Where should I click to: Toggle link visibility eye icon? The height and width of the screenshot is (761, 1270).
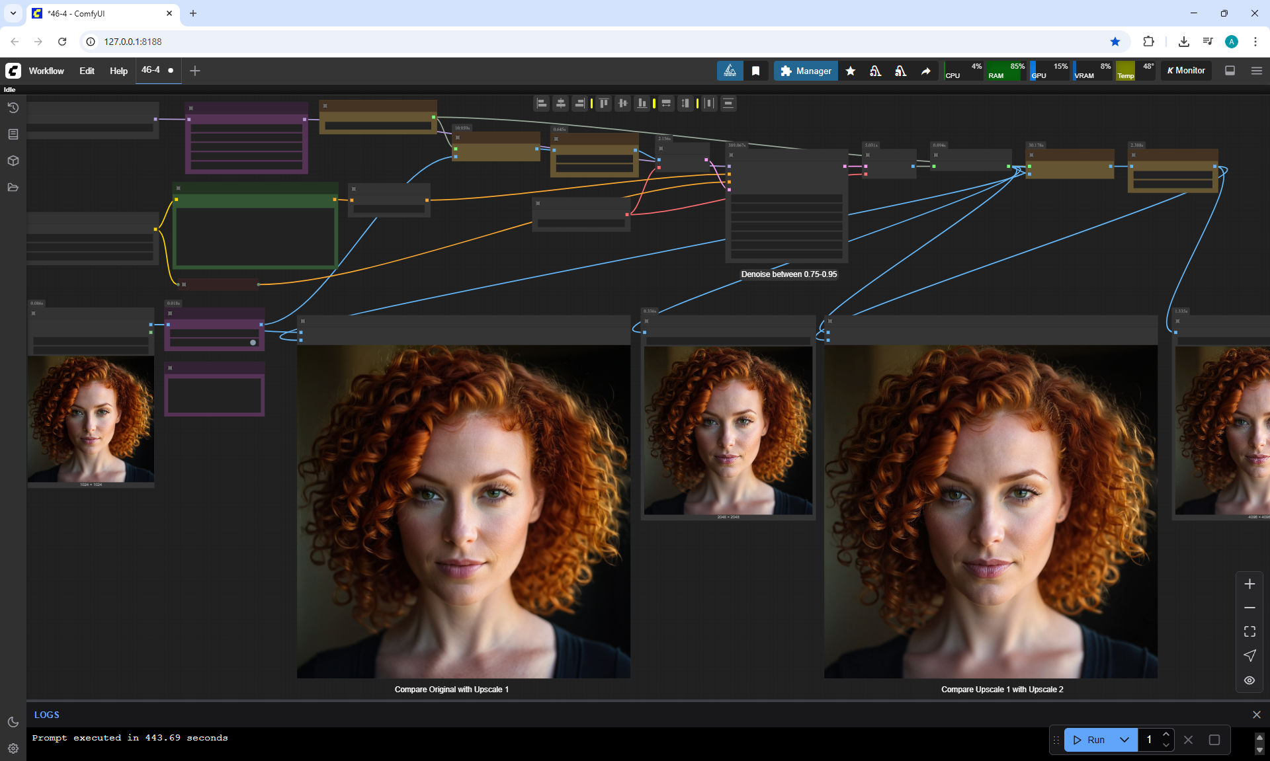(x=1249, y=680)
